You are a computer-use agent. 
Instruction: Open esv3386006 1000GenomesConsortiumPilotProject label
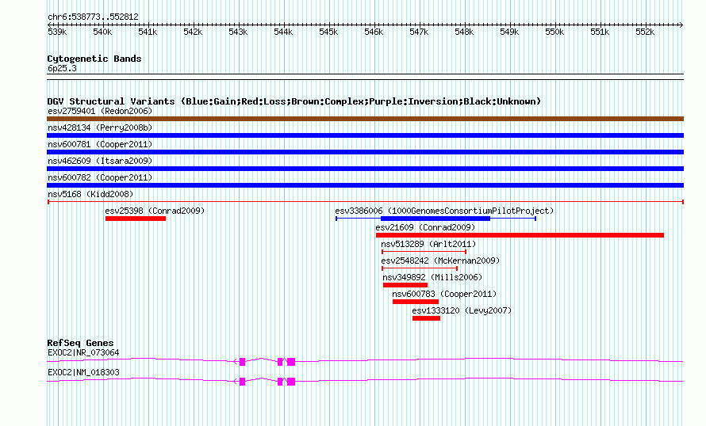tap(444, 211)
